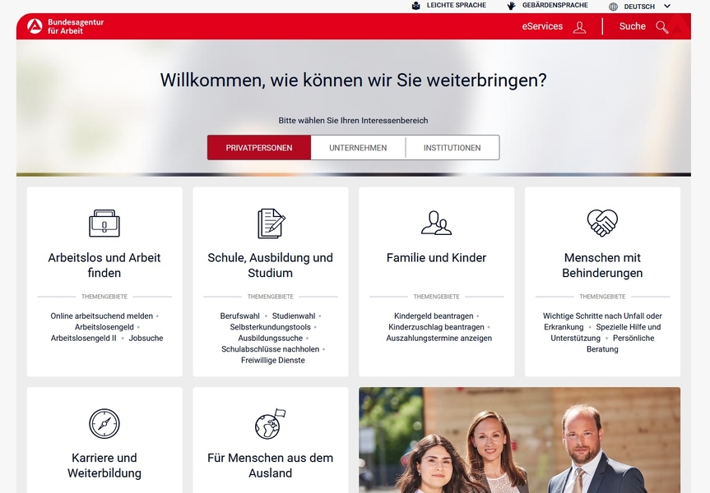Open the Ausbildungssuche link
This screenshot has width=710, height=493.
[271, 338]
